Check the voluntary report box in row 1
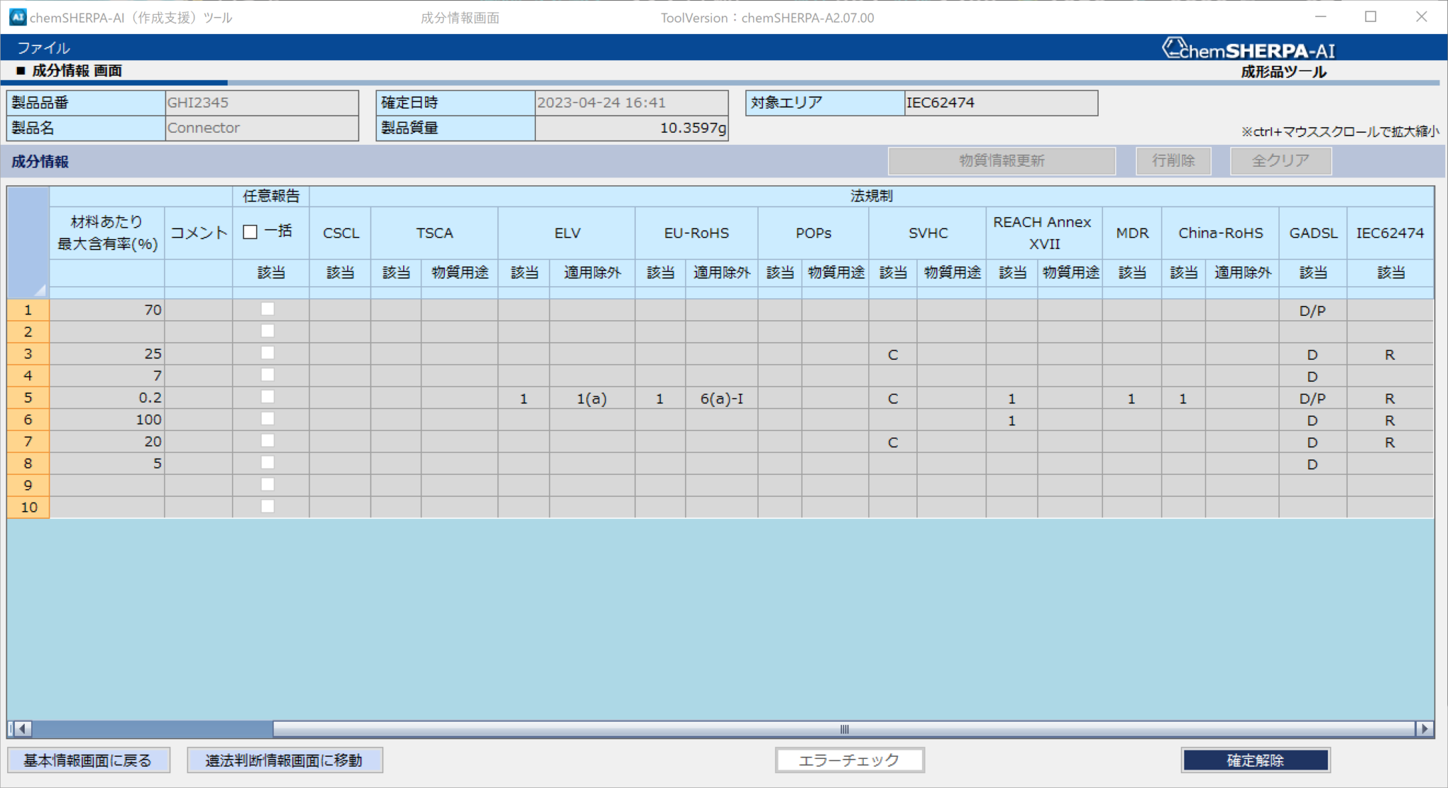This screenshot has width=1448, height=788. (x=267, y=310)
